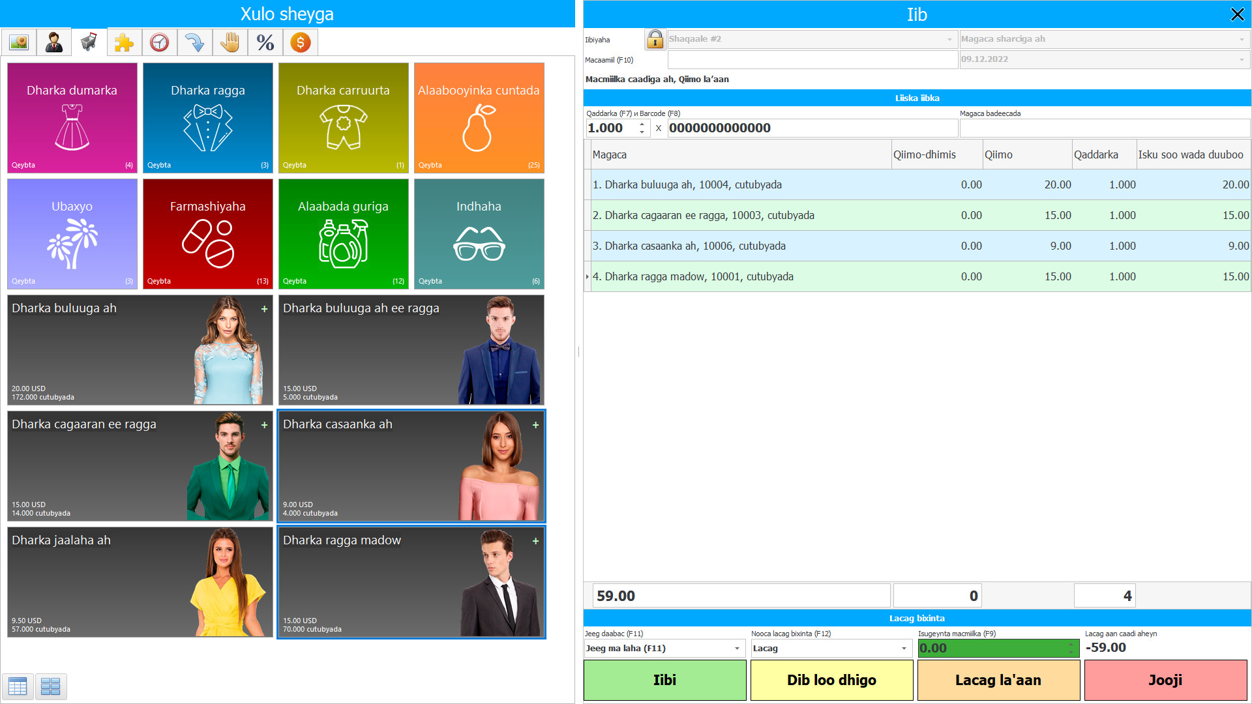Toggle the padlock icon next to Iibiyaha

coord(655,39)
